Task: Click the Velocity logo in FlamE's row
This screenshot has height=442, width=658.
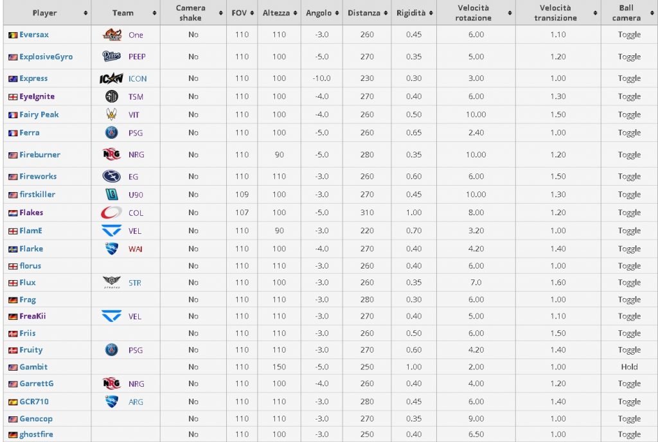Action: pyautogui.click(x=112, y=231)
